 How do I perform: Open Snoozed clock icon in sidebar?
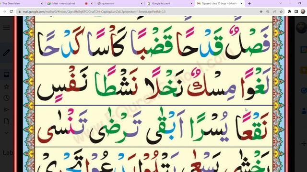6,98
